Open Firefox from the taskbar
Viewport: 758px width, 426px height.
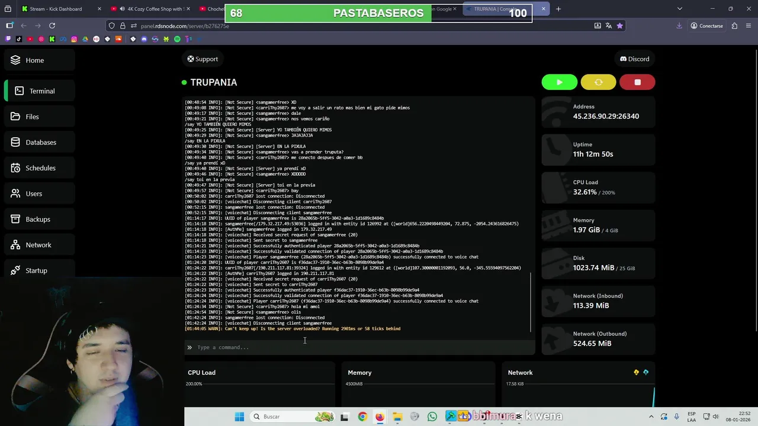pos(380,417)
